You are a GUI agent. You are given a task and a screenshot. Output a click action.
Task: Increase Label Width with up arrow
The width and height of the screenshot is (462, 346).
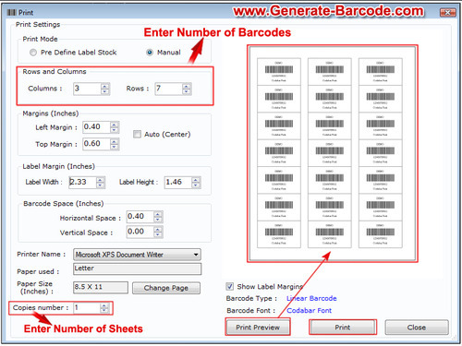point(101,180)
